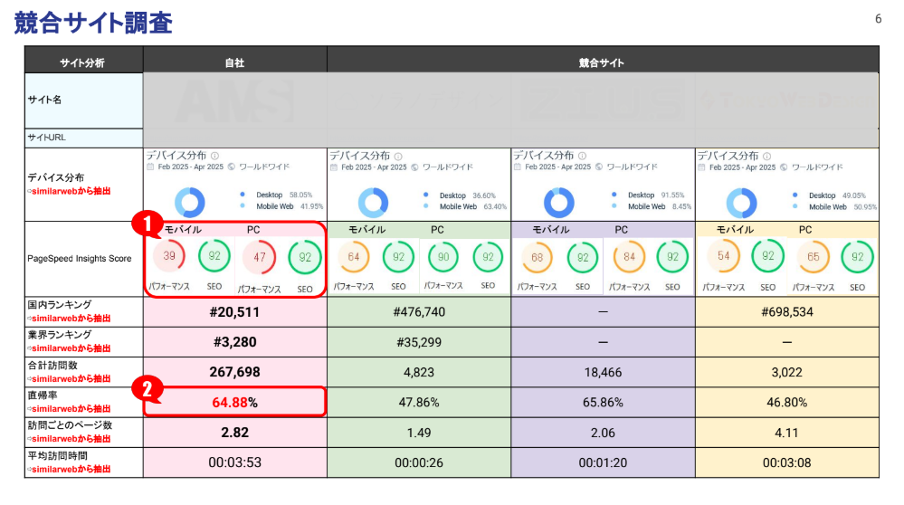Click the mobile performance score circle 39
Viewport: 904px width, 505px height.
pyautogui.click(x=169, y=257)
